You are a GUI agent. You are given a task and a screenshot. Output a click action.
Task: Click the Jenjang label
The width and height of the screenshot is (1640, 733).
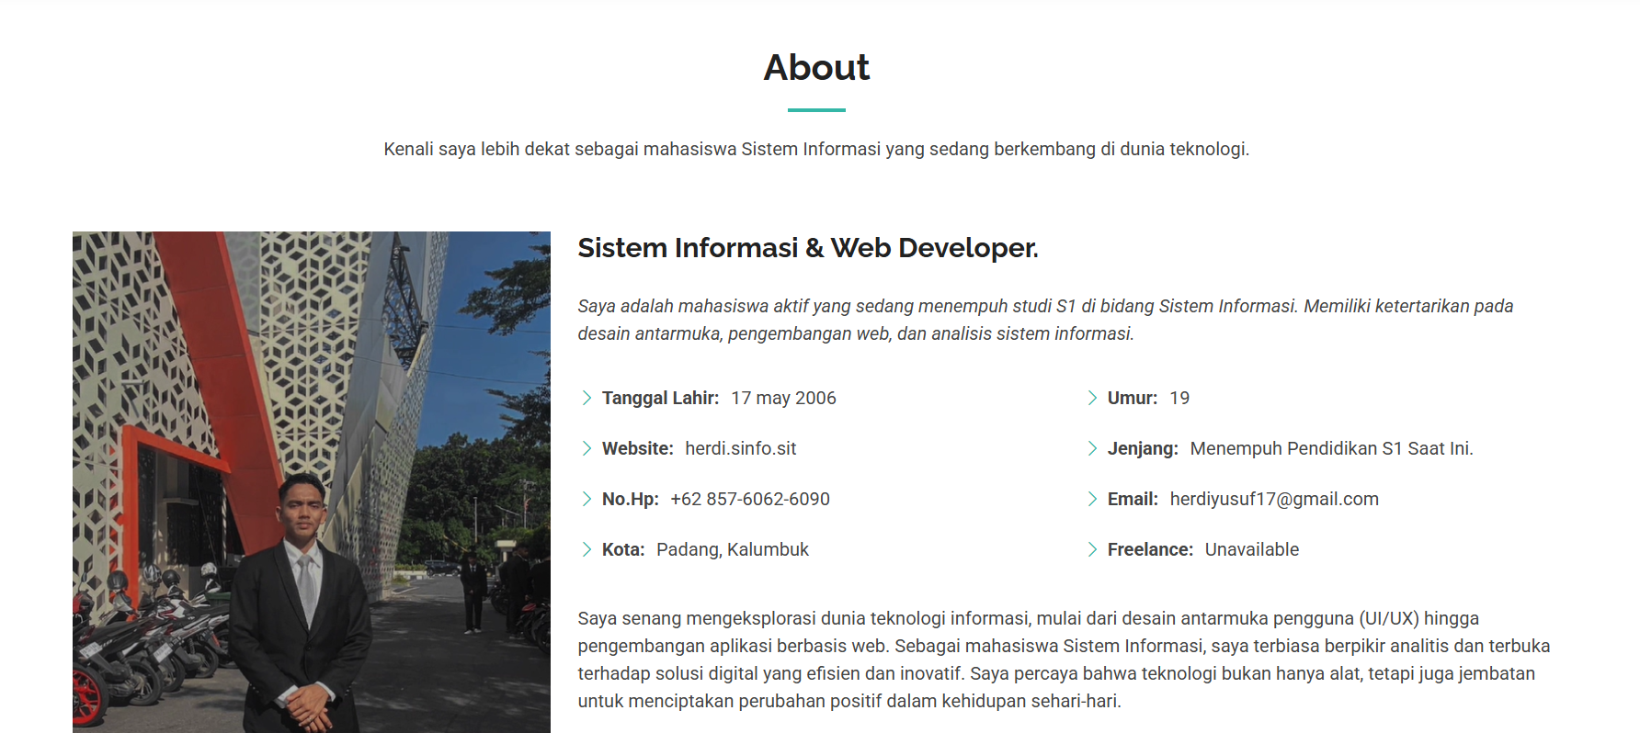[x=1143, y=448]
